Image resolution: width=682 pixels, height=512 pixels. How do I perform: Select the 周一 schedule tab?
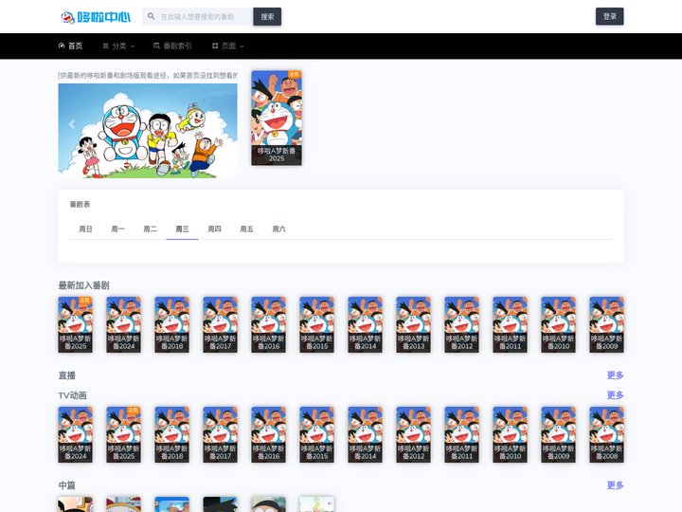coord(117,229)
